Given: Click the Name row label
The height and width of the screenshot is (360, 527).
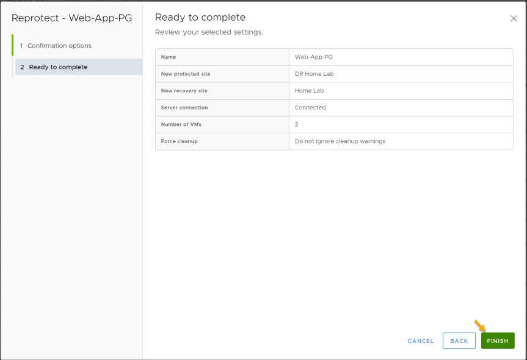Looking at the screenshot, I should coord(169,57).
